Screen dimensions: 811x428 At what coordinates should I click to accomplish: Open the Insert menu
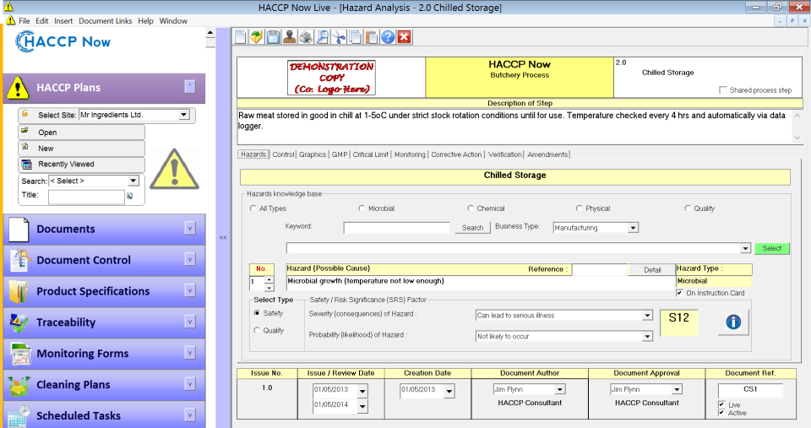tap(63, 20)
